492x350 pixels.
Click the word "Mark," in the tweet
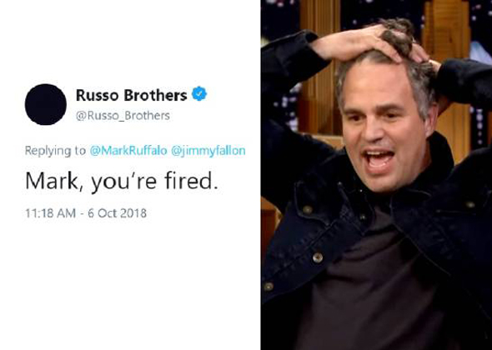pyautogui.click(x=54, y=182)
